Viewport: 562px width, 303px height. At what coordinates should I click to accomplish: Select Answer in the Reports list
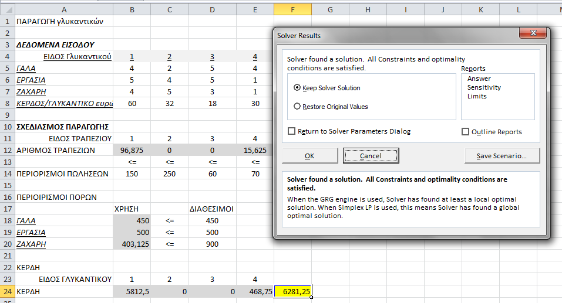(x=479, y=79)
